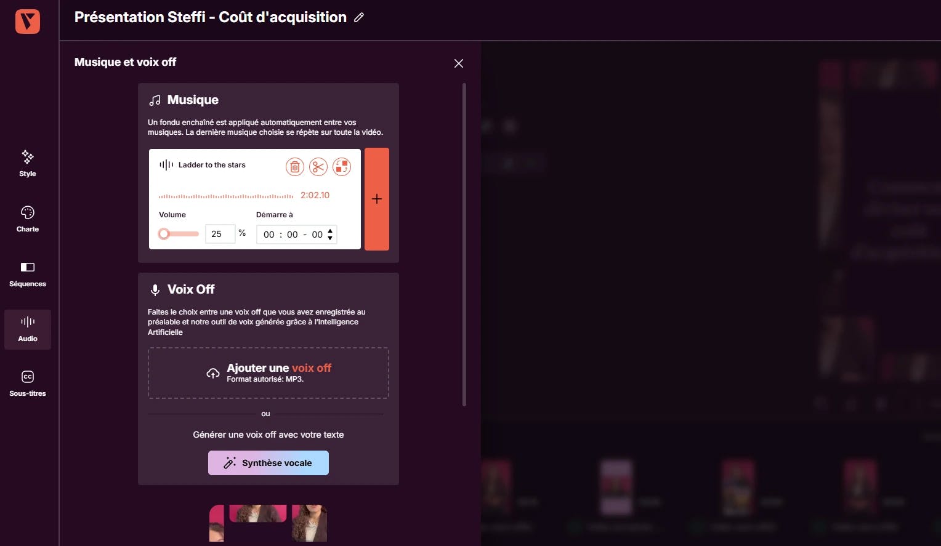The height and width of the screenshot is (546, 941).
Task: Click the app logo in top-left corner
Action: point(28,22)
